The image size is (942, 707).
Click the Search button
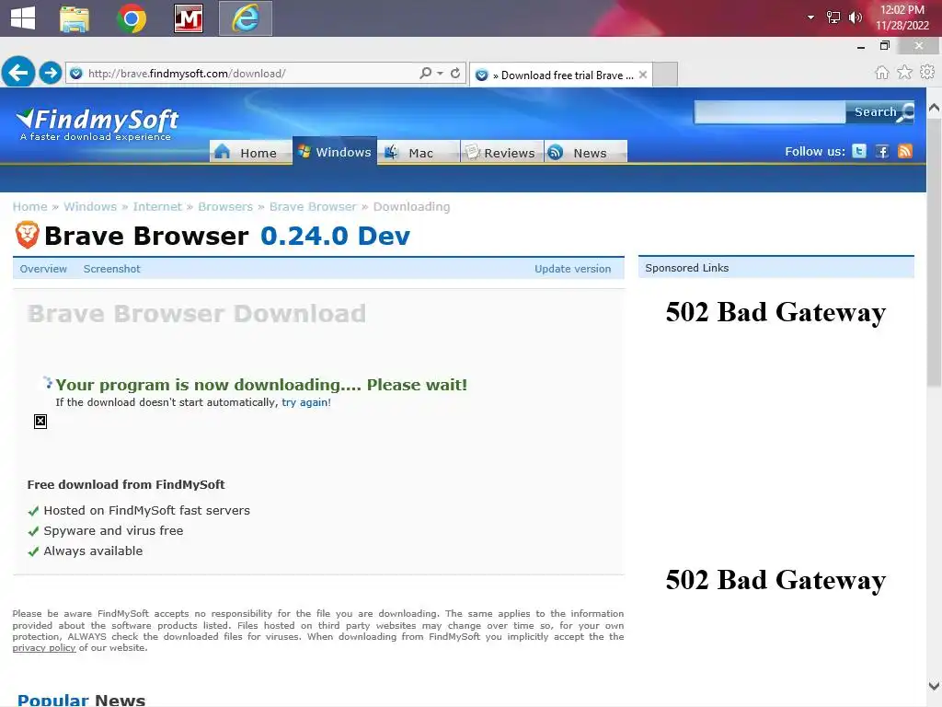[x=880, y=111]
